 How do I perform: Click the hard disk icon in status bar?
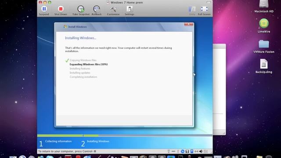[x=173, y=151]
